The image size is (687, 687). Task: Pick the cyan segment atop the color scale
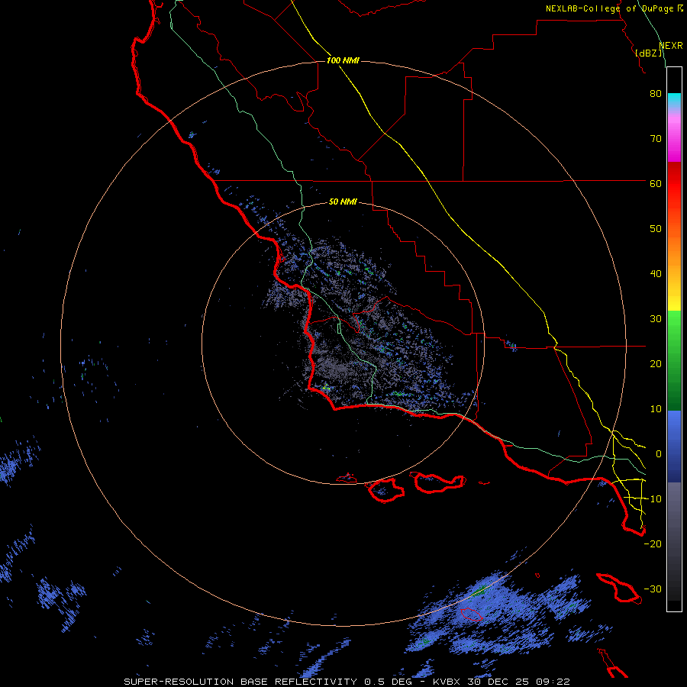pyautogui.click(x=674, y=101)
